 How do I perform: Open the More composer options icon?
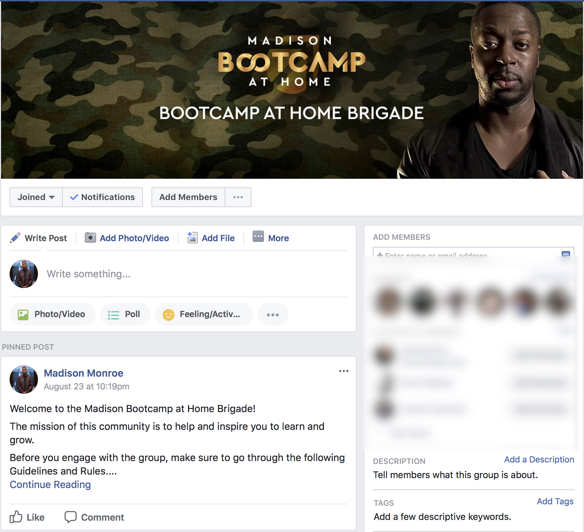click(x=258, y=236)
